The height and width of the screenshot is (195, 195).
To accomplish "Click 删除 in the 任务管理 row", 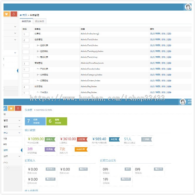I will (169, 40).
